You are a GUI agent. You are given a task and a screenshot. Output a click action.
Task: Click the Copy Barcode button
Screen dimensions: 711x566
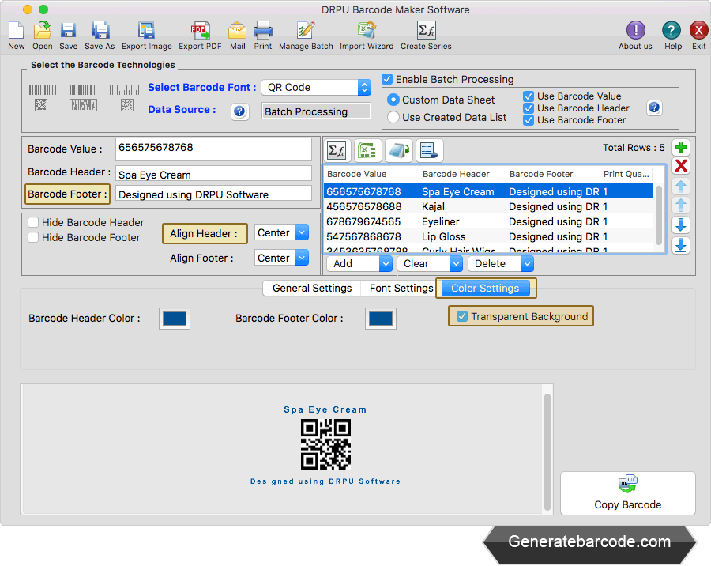pyautogui.click(x=627, y=493)
